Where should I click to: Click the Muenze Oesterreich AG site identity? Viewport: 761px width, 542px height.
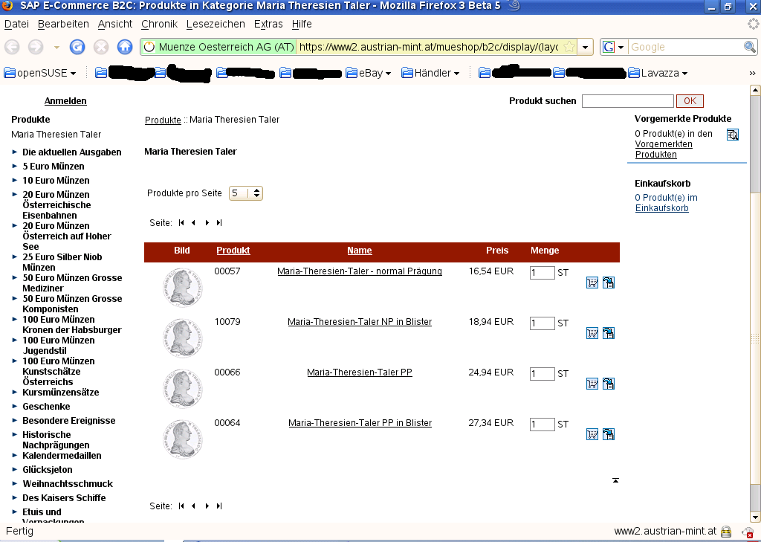click(x=218, y=47)
